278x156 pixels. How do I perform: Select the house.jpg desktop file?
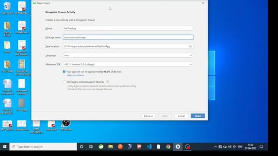pos(22,105)
